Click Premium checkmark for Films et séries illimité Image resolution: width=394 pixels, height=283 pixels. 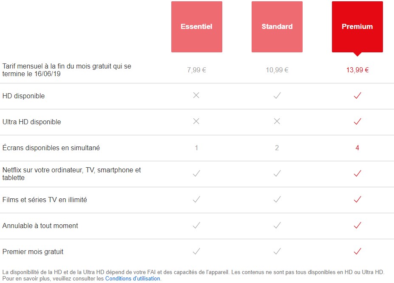click(x=357, y=200)
